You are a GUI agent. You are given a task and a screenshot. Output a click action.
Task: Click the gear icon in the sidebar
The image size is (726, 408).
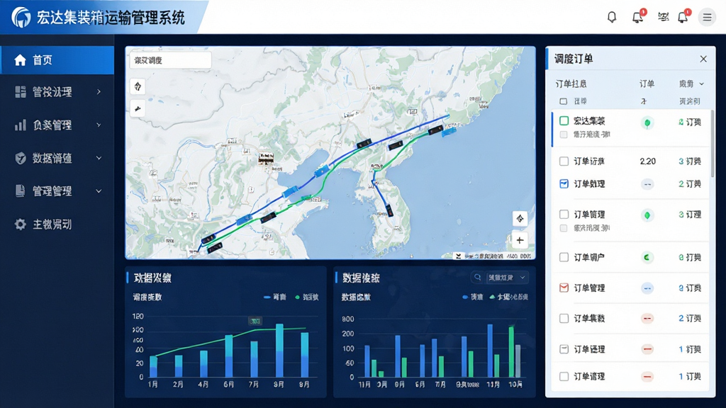coord(21,225)
